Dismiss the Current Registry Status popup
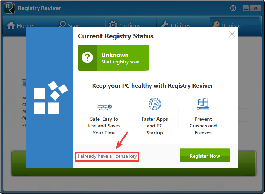265x194 pixels. tap(232, 34)
